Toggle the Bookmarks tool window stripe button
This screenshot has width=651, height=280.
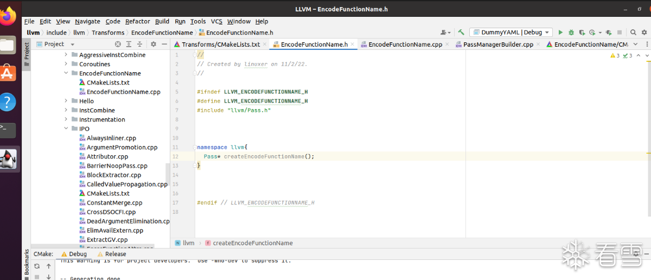tap(26, 263)
